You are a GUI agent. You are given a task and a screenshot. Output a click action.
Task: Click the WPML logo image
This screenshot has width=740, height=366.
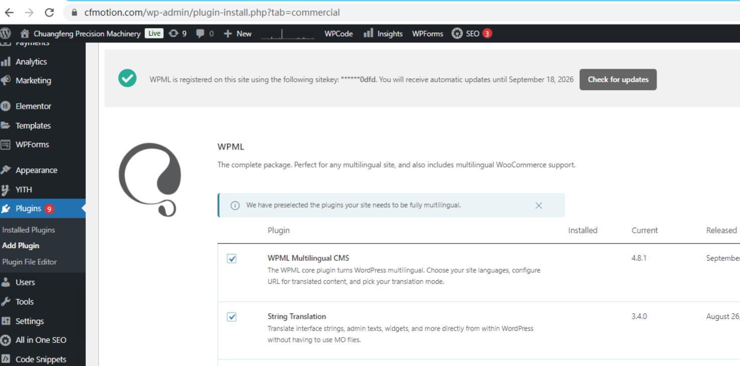click(x=150, y=179)
